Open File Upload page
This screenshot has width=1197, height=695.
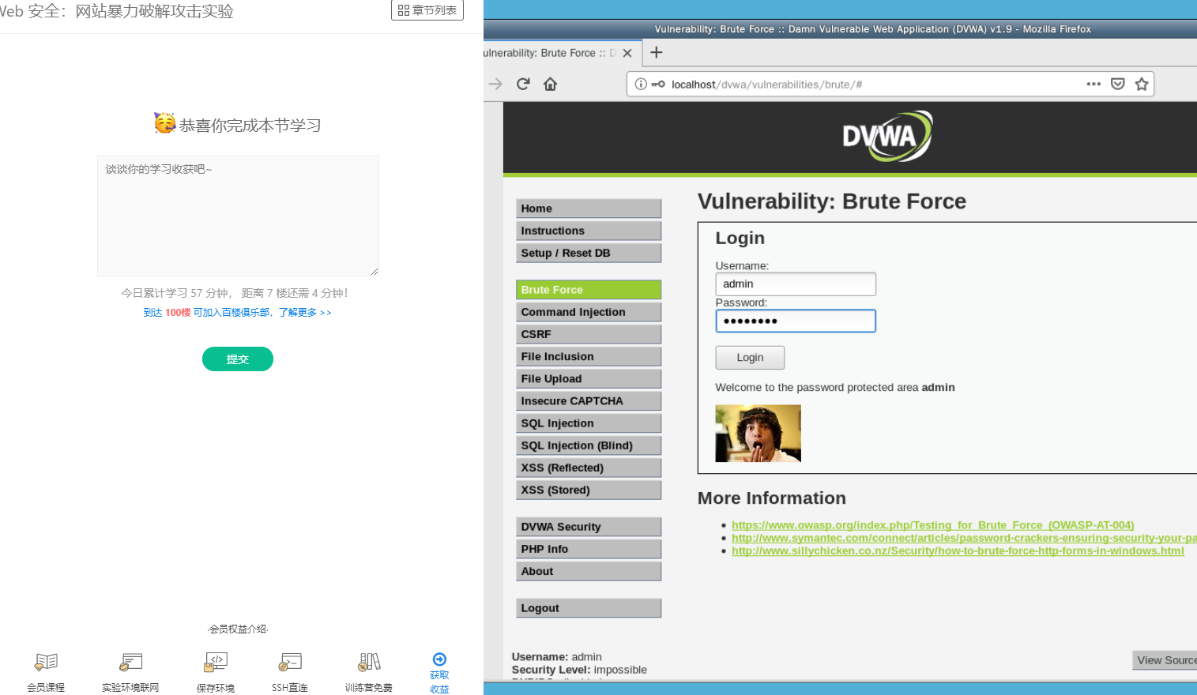pyautogui.click(x=589, y=378)
